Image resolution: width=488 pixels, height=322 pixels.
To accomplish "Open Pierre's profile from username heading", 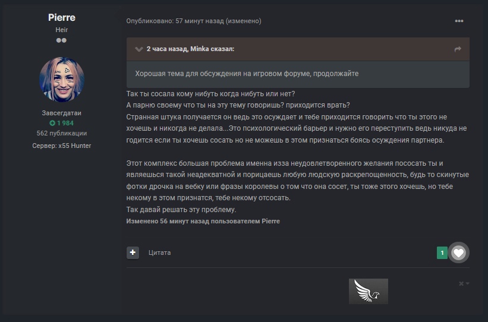I will (62, 18).
